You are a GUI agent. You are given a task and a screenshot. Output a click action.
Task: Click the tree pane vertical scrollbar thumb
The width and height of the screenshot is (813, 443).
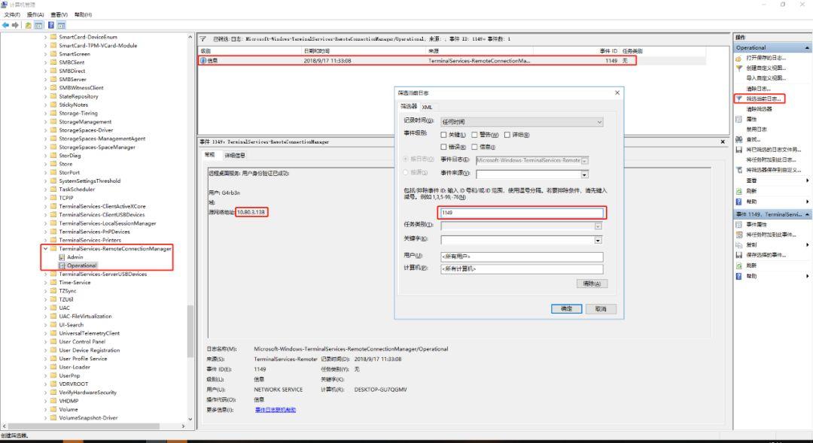tap(190, 331)
